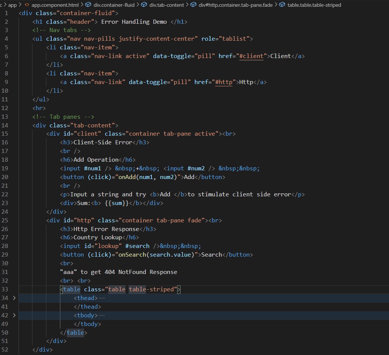389x355 pixels.
Task: Expand the folded thead section
Action: pos(14,298)
